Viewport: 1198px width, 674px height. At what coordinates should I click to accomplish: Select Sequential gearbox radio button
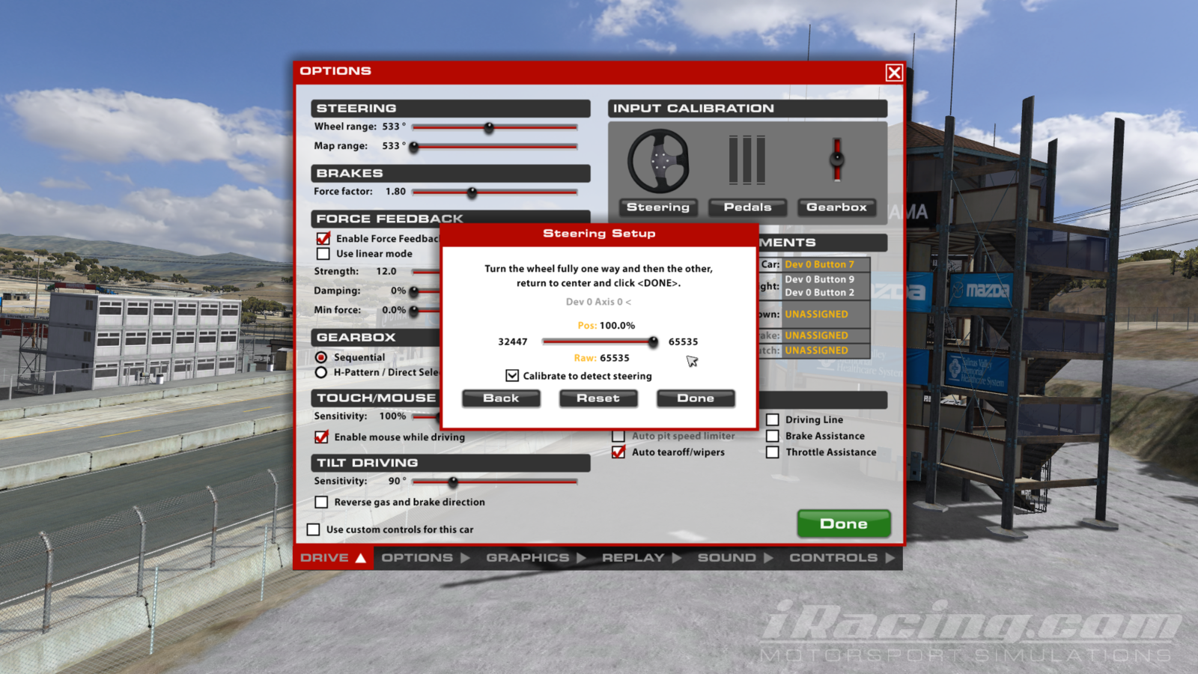pyautogui.click(x=321, y=357)
